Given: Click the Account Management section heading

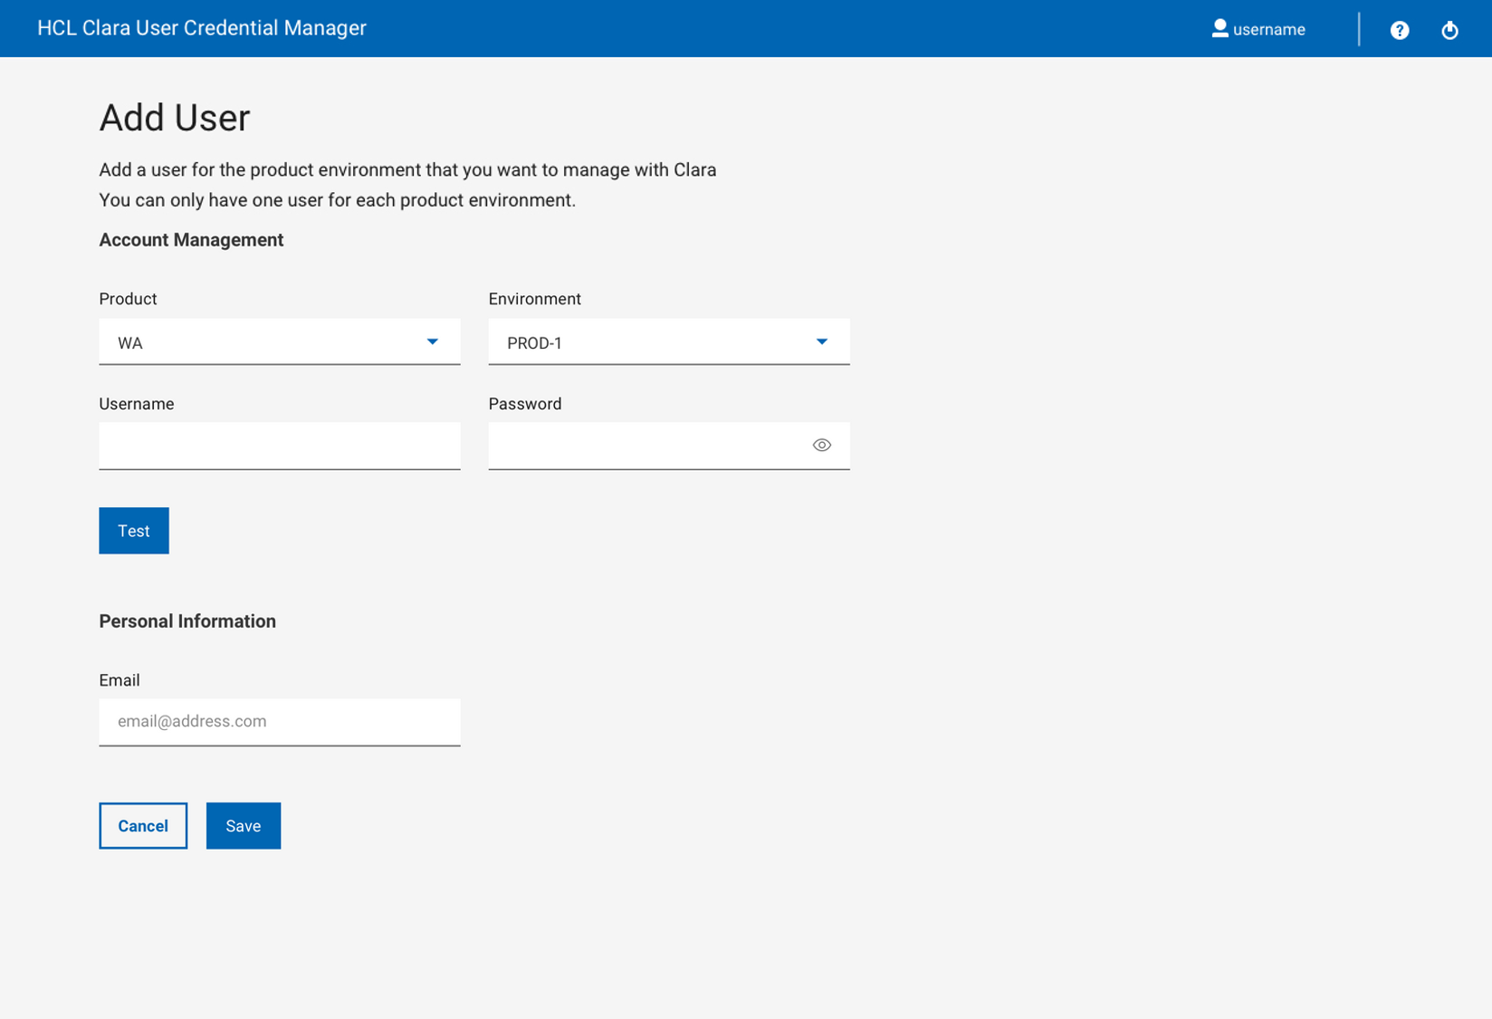Looking at the screenshot, I should 191,240.
